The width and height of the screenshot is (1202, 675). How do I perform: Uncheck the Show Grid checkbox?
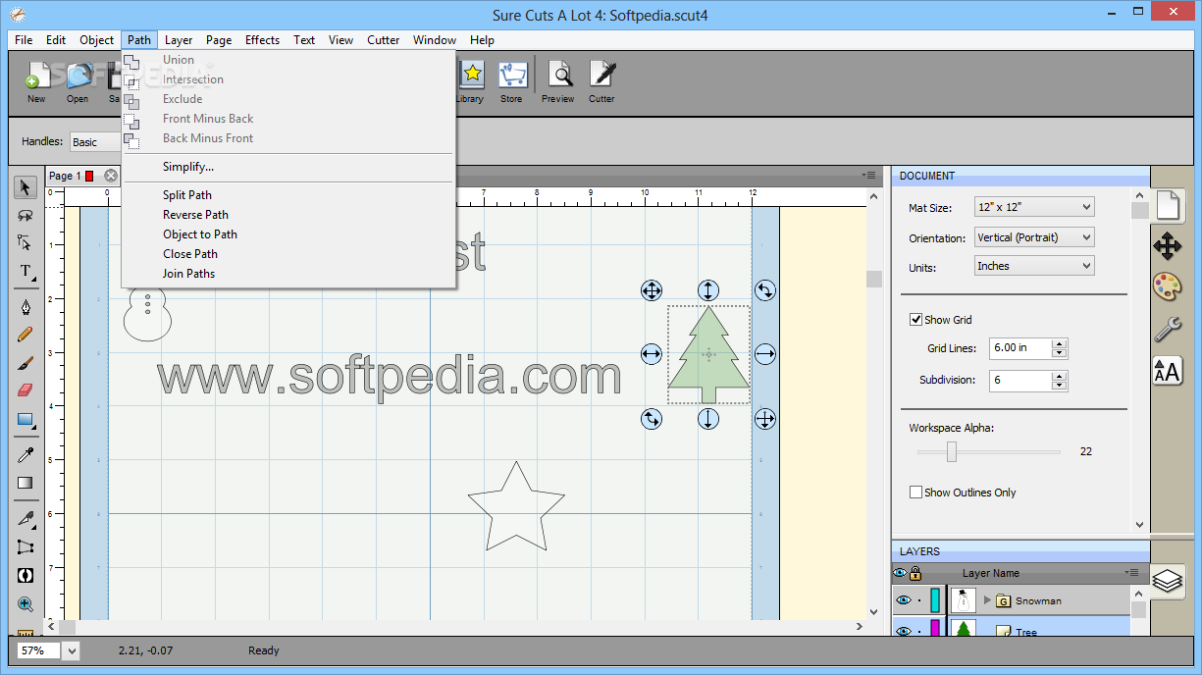(916, 320)
